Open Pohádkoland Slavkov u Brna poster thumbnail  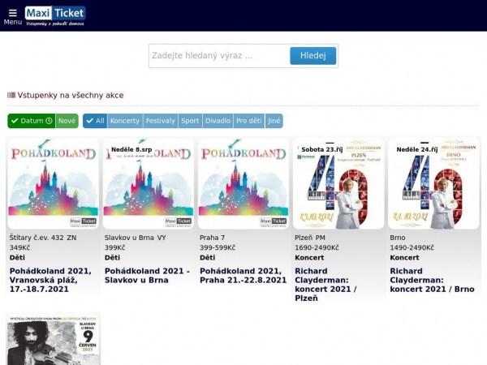click(149, 183)
